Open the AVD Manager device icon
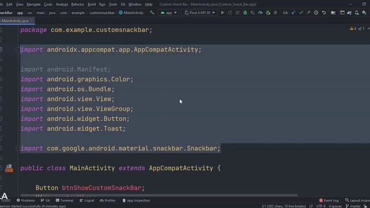Viewport: 370px width, 208px height. [357, 13]
